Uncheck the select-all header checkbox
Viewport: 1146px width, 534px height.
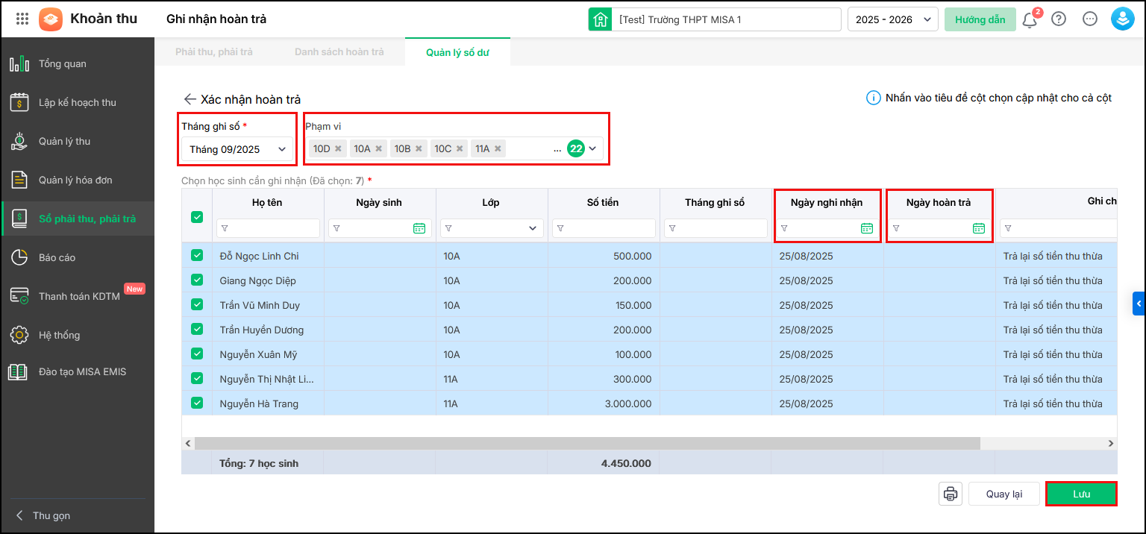[197, 217]
